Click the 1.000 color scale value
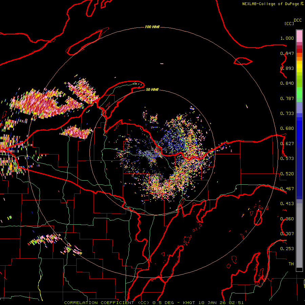The height and width of the screenshot is (305, 305). tap(287, 38)
